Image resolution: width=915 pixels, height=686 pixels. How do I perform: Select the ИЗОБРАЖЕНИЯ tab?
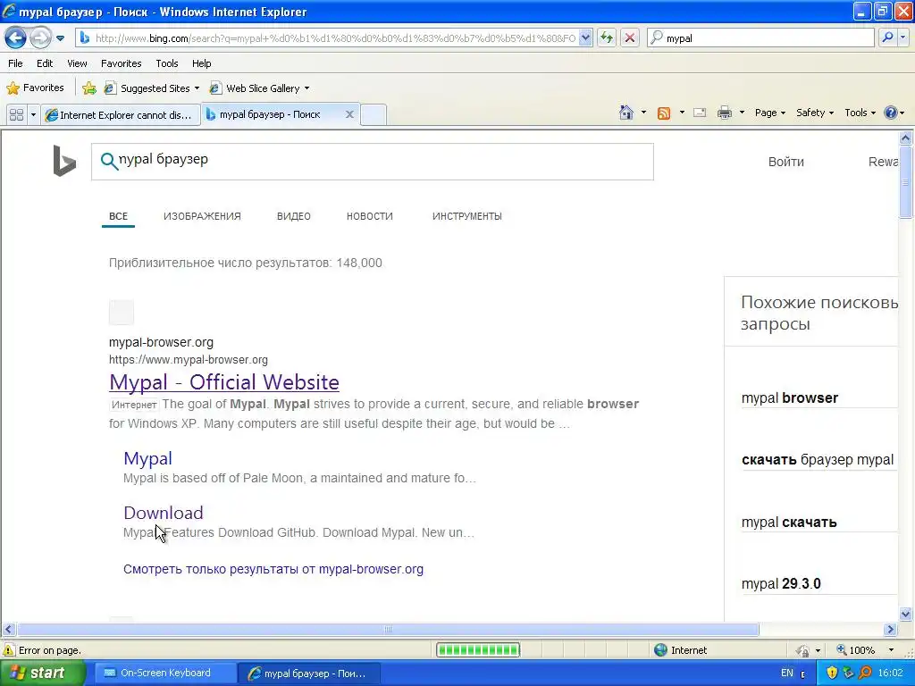click(202, 216)
